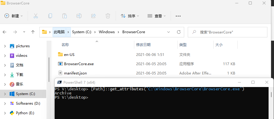Click the Share icon in toolbar
Viewport: 274px width, 119px height.
coord(93,16)
